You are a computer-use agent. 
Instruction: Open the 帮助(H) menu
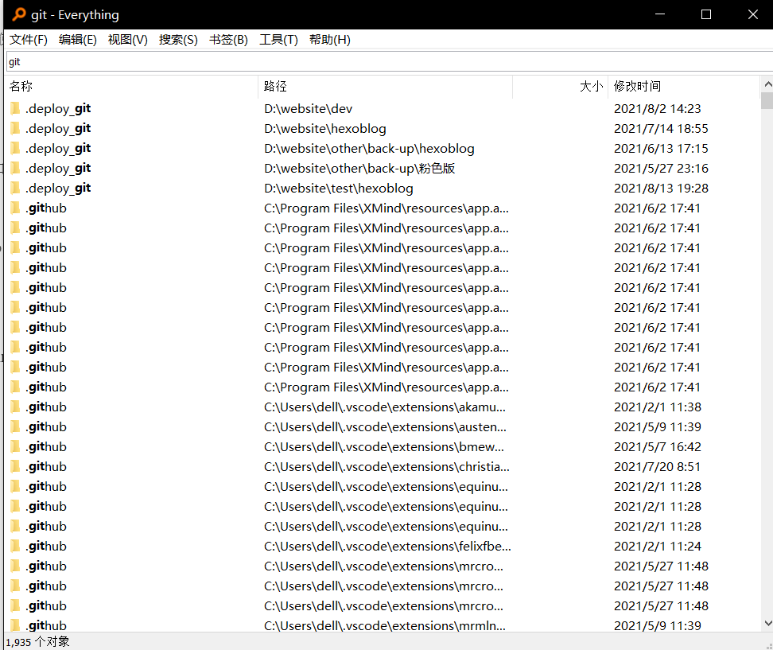coord(330,40)
